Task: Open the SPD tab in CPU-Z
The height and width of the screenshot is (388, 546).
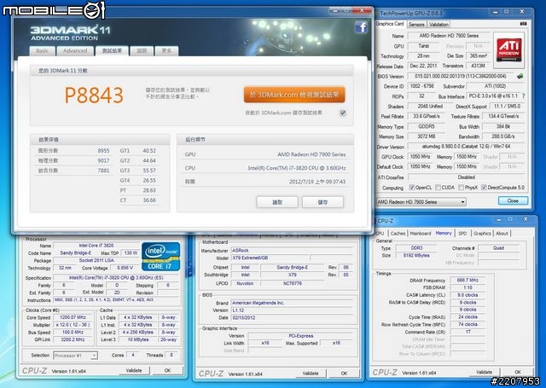Action: click(x=462, y=234)
